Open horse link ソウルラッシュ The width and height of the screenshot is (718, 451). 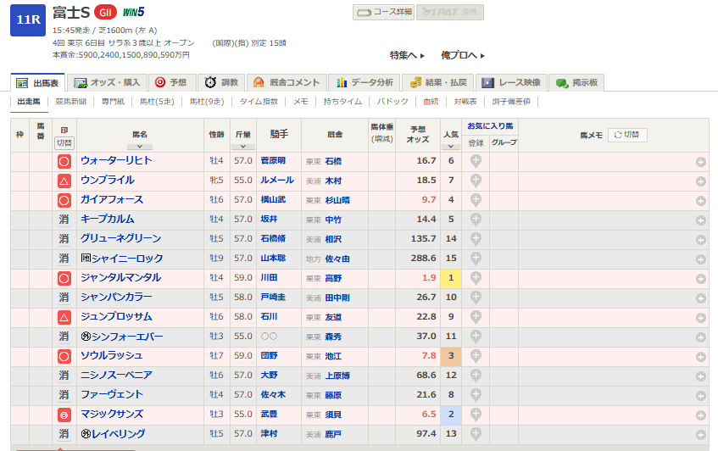(111, 356)
